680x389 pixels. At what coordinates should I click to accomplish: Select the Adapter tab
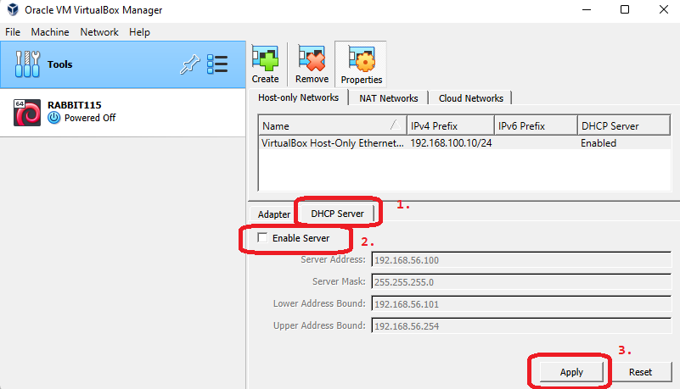click(x=273, y=214)
